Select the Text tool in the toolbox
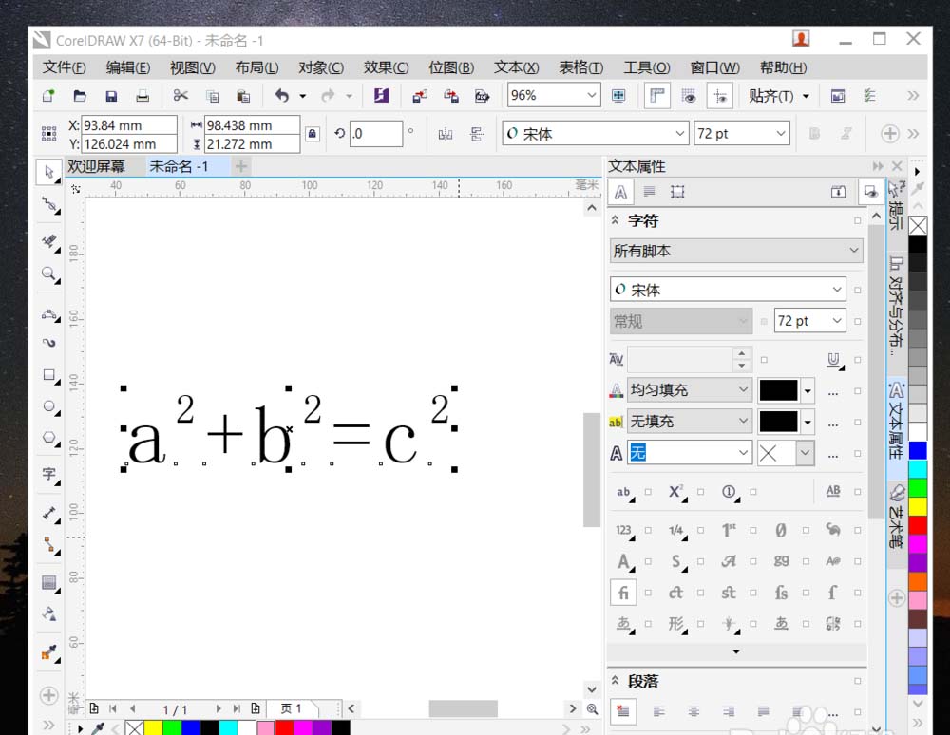The image size is (950, 735). [49, 473]
